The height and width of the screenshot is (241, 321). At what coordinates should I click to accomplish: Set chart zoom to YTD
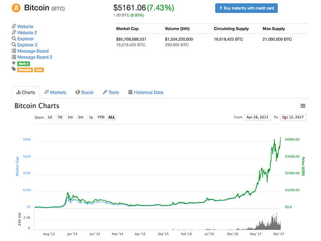(101, 117)
